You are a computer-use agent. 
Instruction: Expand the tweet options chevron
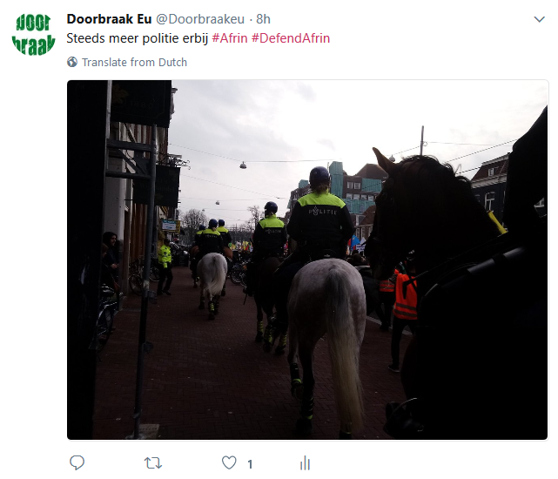[540, 19]
